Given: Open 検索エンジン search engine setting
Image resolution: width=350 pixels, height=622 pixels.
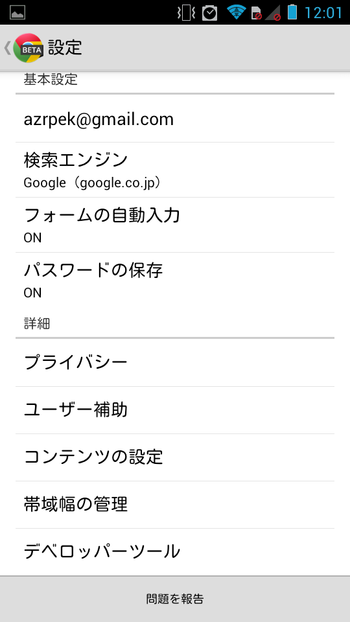Looking at the screenshot, I should 175,170.
